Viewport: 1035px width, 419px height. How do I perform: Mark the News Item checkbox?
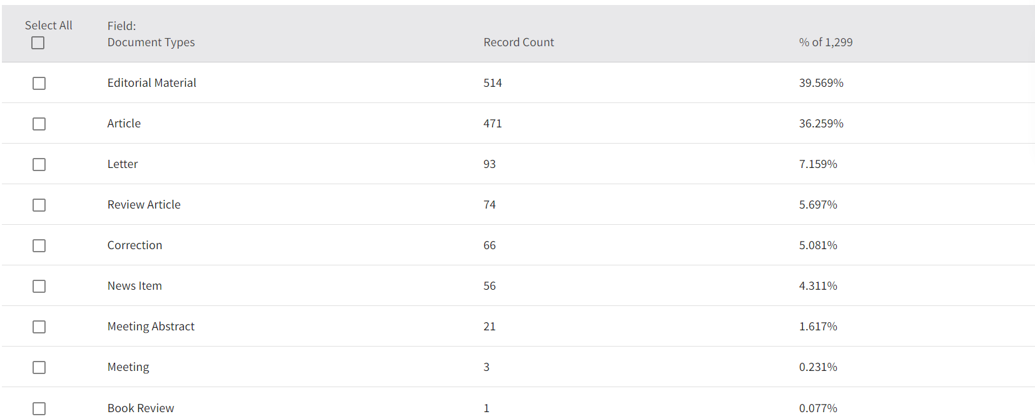(x=39, y=286)
